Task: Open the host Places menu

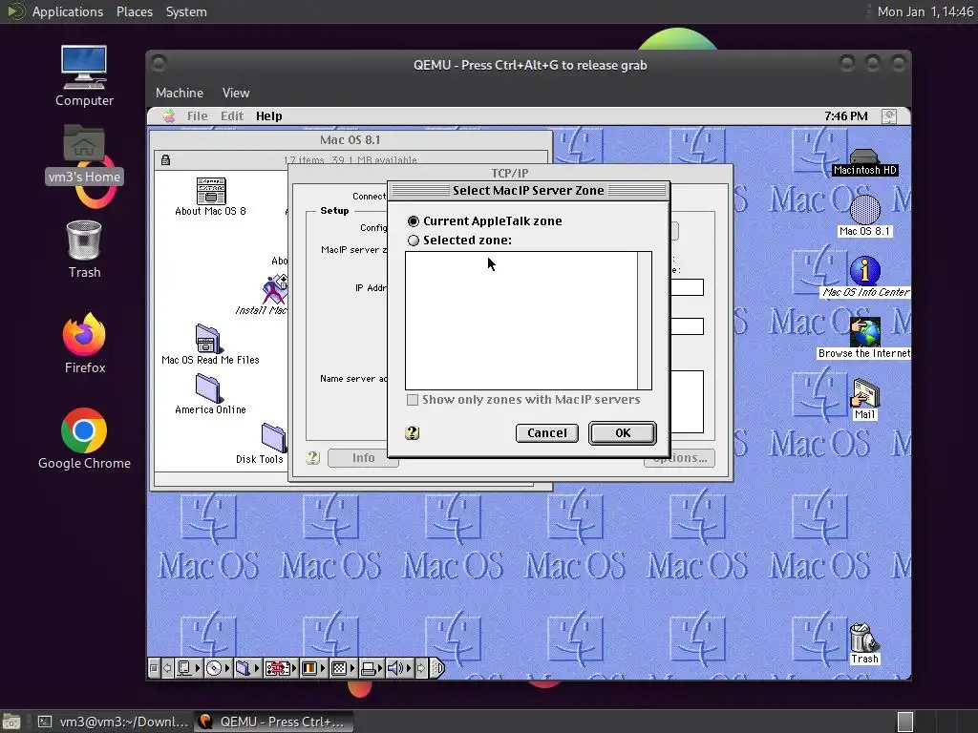Action: coord(134,11)
